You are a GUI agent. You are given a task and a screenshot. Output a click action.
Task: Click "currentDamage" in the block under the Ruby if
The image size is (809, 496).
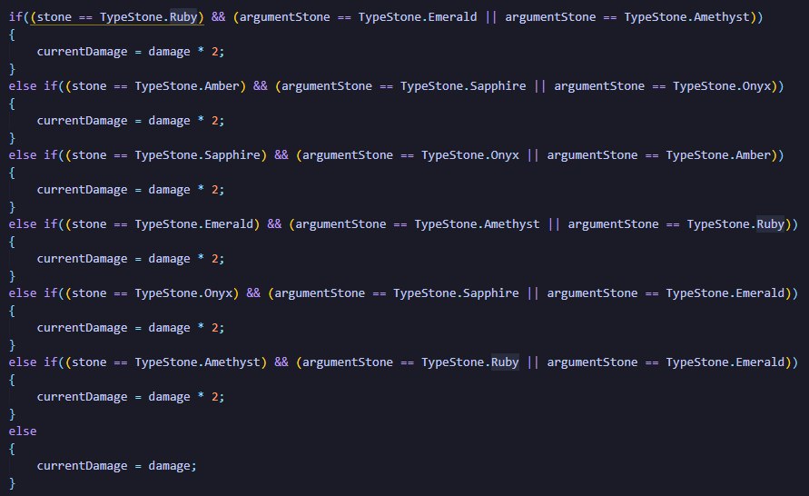82,52
